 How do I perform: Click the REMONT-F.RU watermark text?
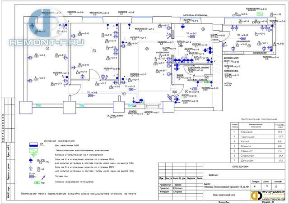46,42
